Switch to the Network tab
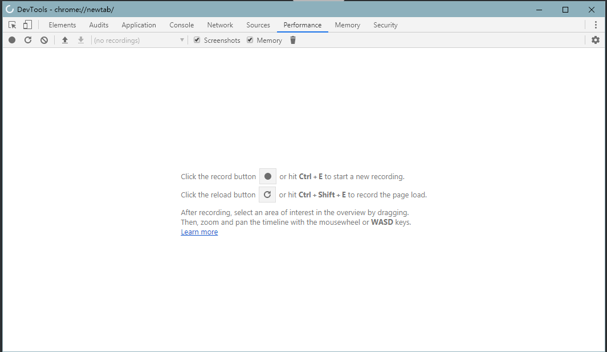Viewport: 607px width, 352px height. pos(220,25)
